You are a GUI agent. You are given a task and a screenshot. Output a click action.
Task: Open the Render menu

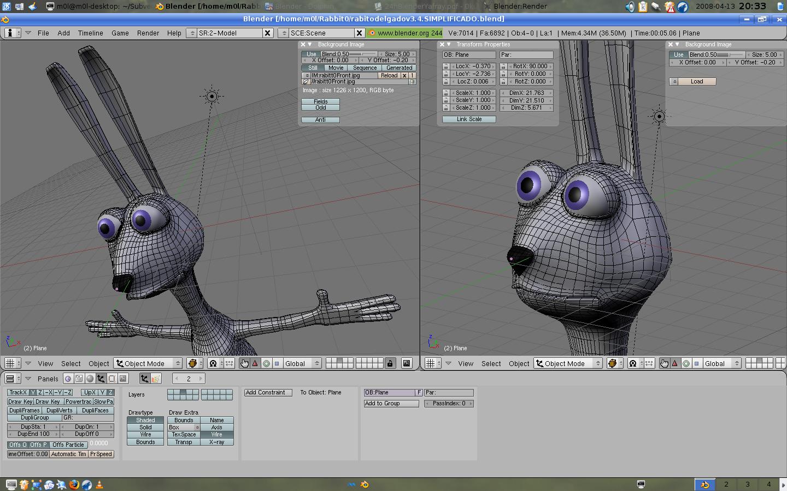point(148,33)
